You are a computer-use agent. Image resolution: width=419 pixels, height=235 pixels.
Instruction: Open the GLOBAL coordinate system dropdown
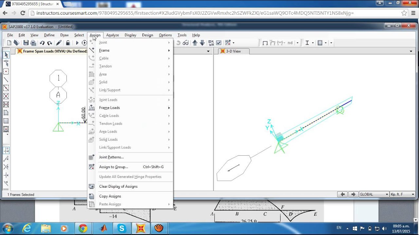[x=374, y=194]
